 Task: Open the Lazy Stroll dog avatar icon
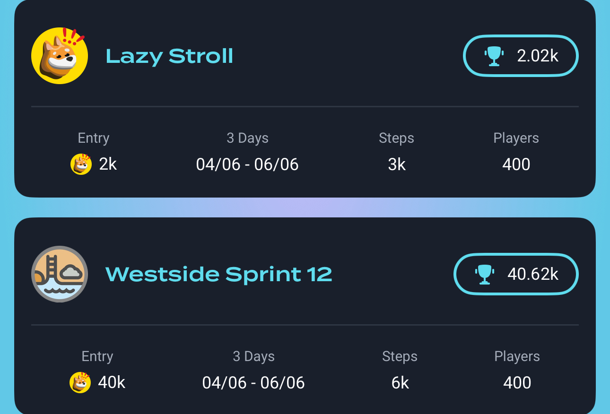click(60, 56)
